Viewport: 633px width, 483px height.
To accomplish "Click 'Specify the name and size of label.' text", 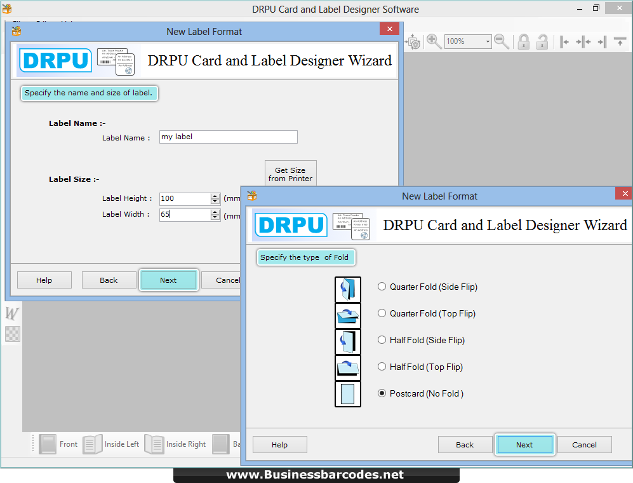I will 89,93.
